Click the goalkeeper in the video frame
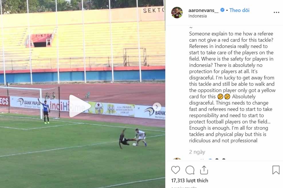 pyautogui.click(x=45, y=111)
